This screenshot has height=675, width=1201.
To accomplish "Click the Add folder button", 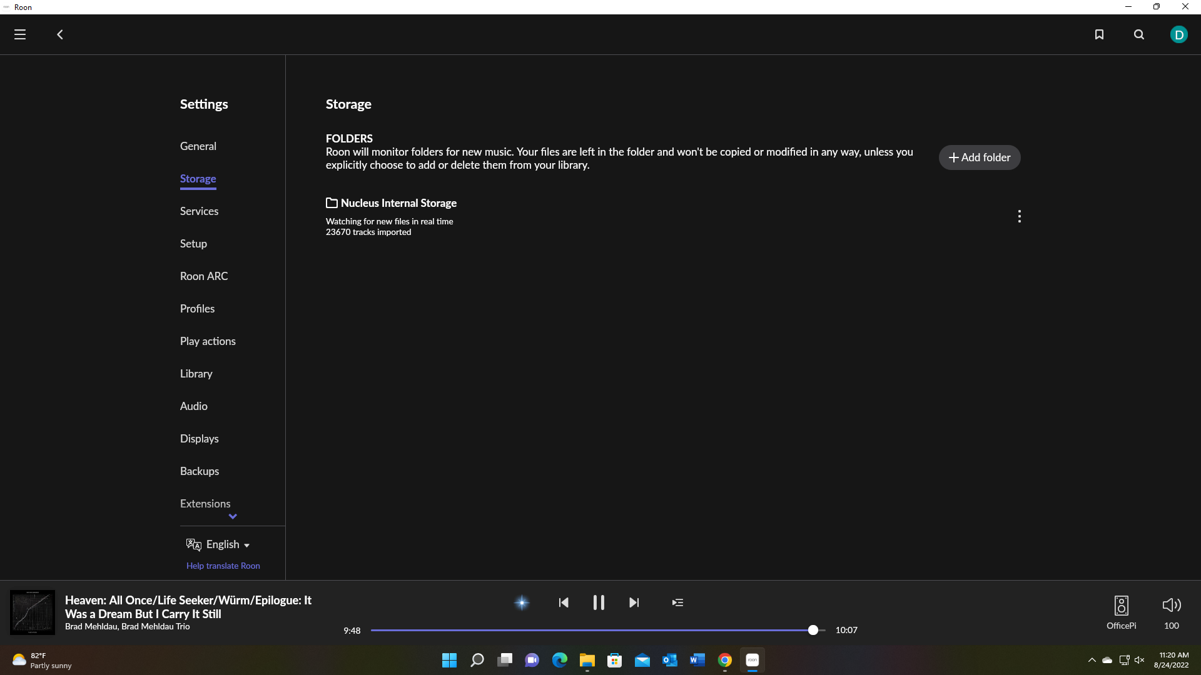I will 980,157.
